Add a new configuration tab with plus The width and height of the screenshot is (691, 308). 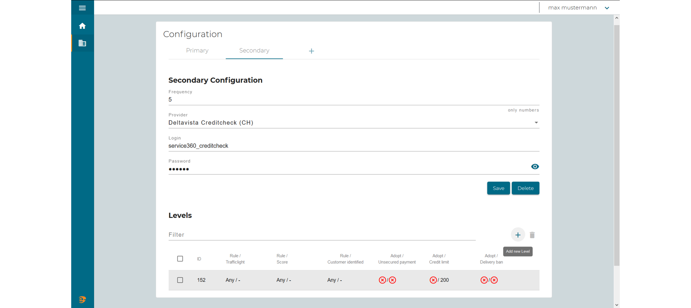(x=311, y=51)
